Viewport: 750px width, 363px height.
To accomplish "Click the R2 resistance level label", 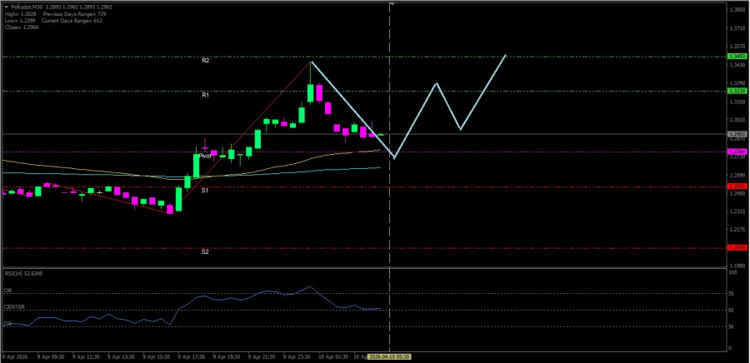I will click(205, 61).
